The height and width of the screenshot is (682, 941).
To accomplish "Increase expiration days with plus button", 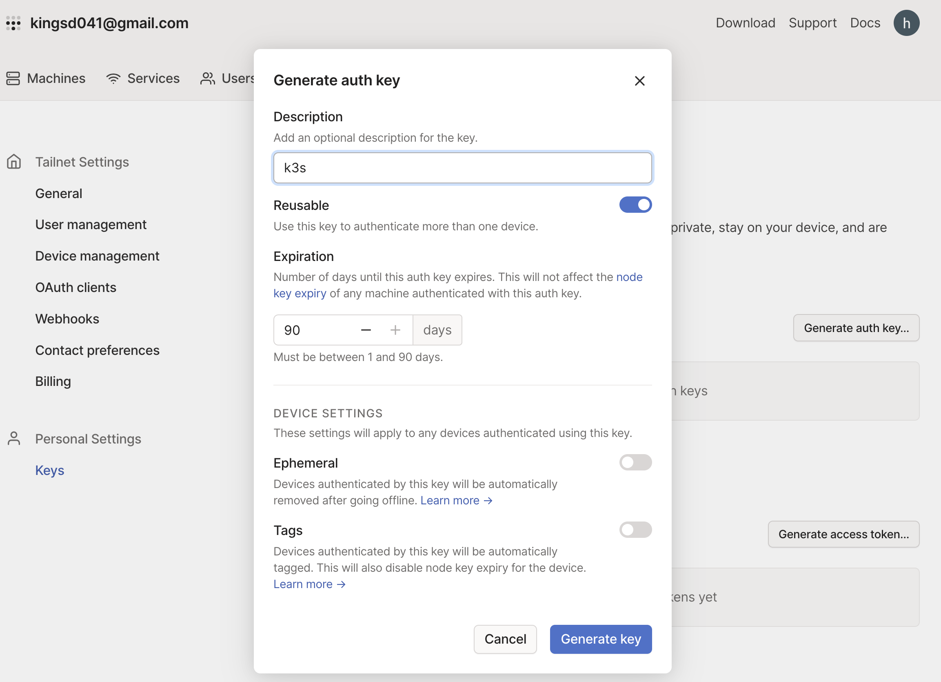I will (395, 330).
